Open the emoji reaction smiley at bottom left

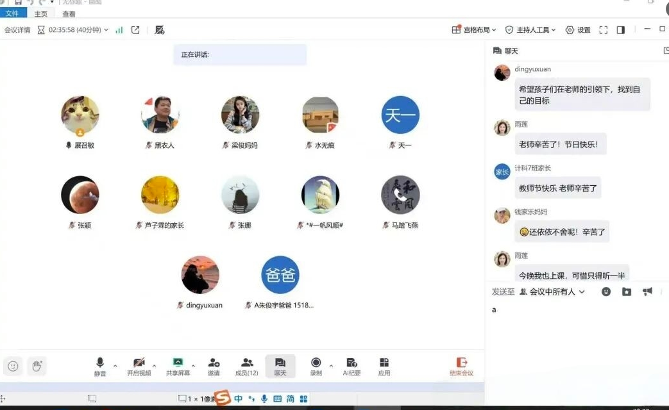pos(13,366)
